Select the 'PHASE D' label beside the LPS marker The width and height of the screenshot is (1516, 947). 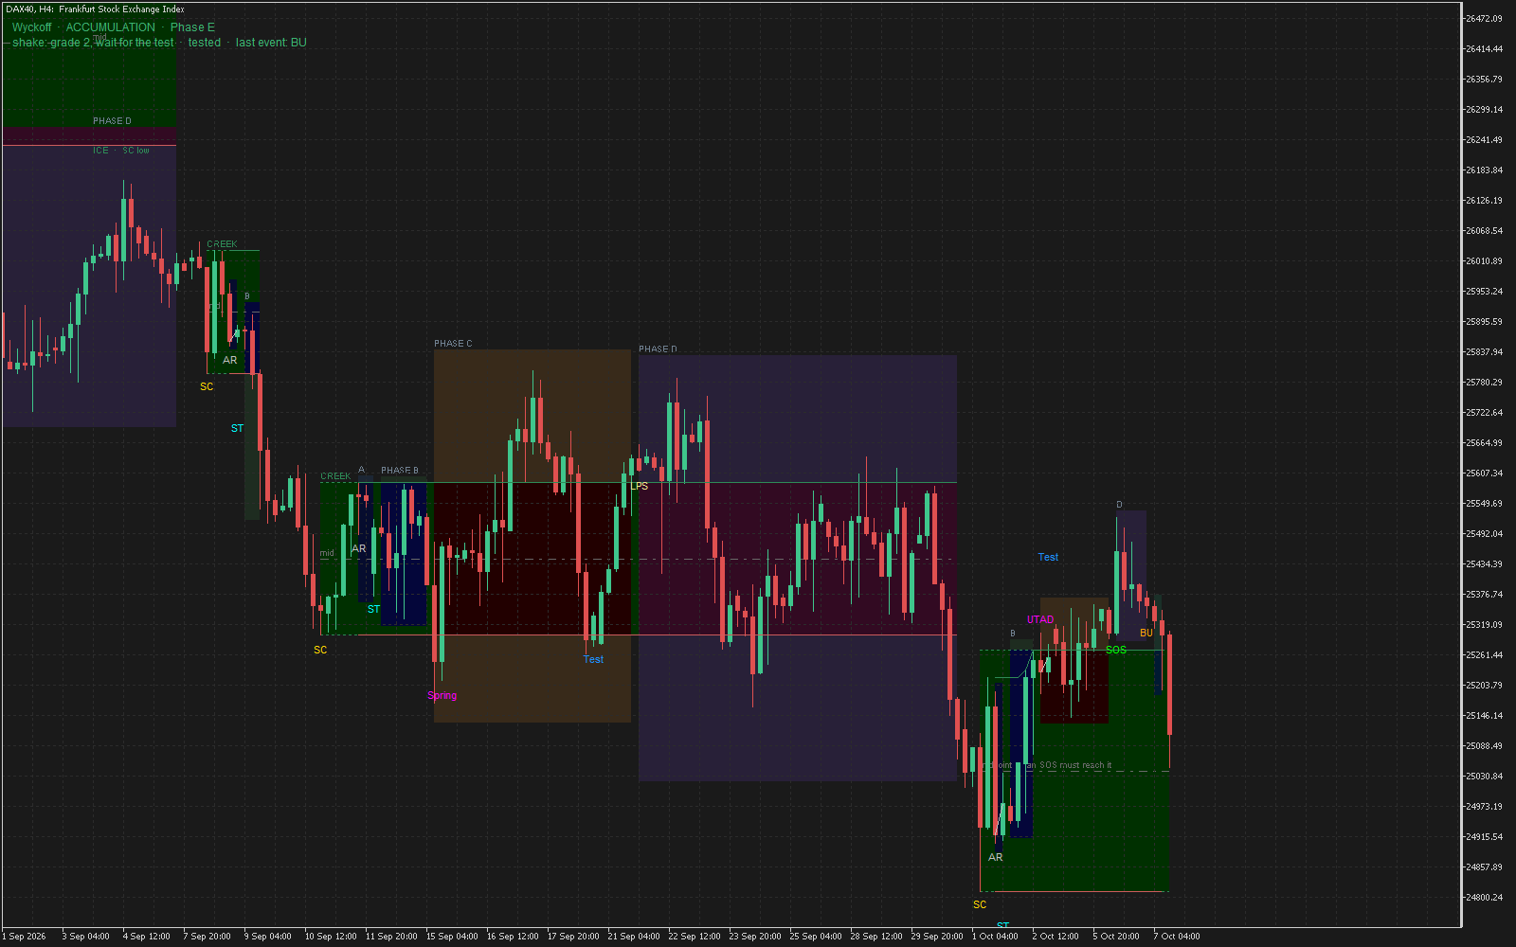tap(658, 349)
